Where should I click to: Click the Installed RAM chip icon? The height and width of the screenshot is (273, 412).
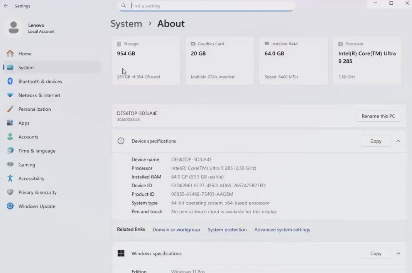click(x=267, y=43)
